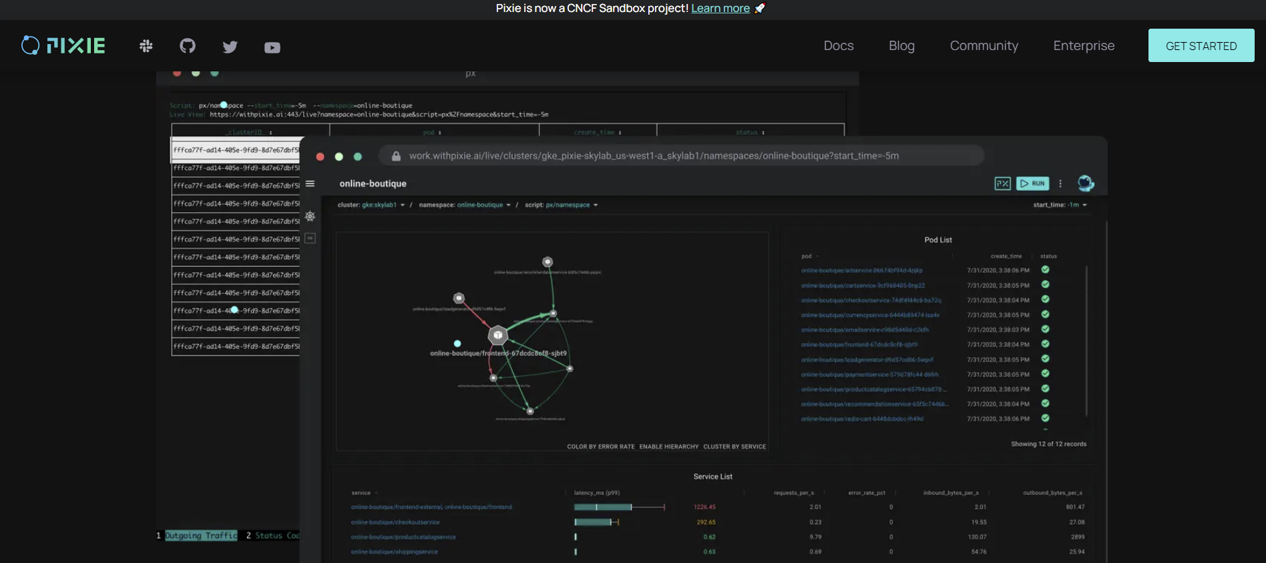Select the loadgenerator graph node
The image size is (1266, 563).
click(x=459, y=298)
